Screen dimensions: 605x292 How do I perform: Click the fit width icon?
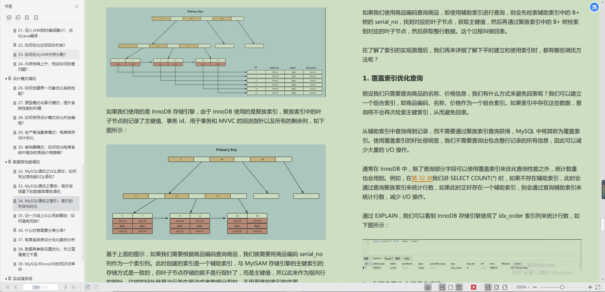click(x=505, y=287)
